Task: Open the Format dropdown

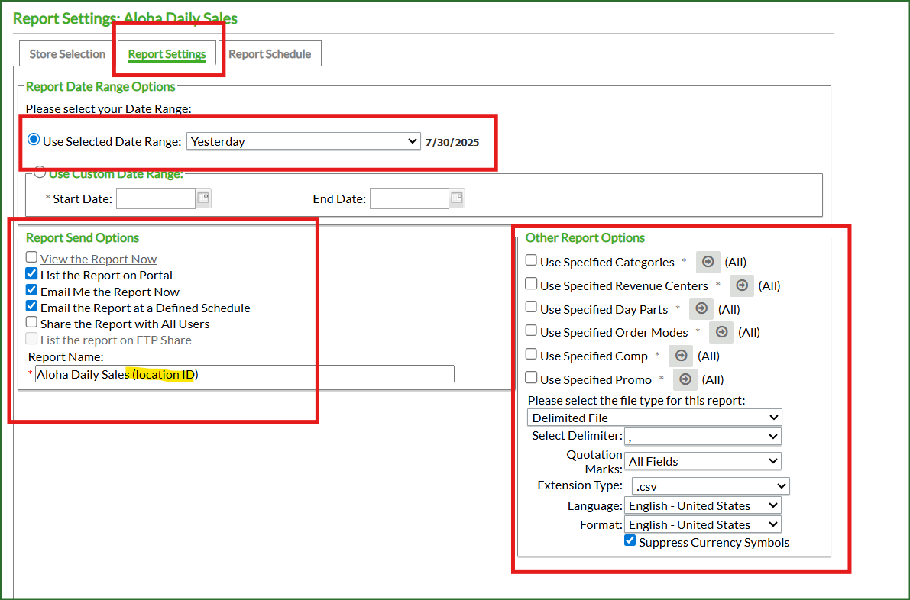Action: point(703,524)
